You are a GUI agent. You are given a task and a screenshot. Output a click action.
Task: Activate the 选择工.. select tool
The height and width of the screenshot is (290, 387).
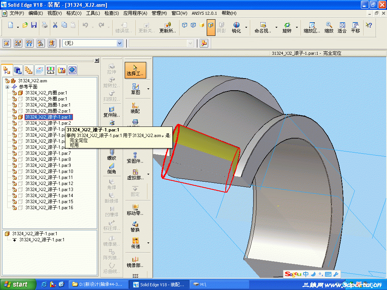pyautogui.click(x=135, y=70)
